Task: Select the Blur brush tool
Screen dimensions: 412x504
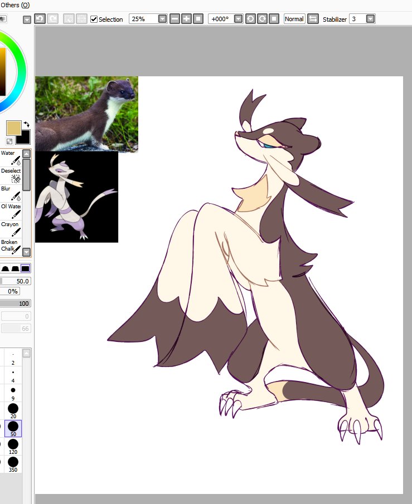Action: 11,193
